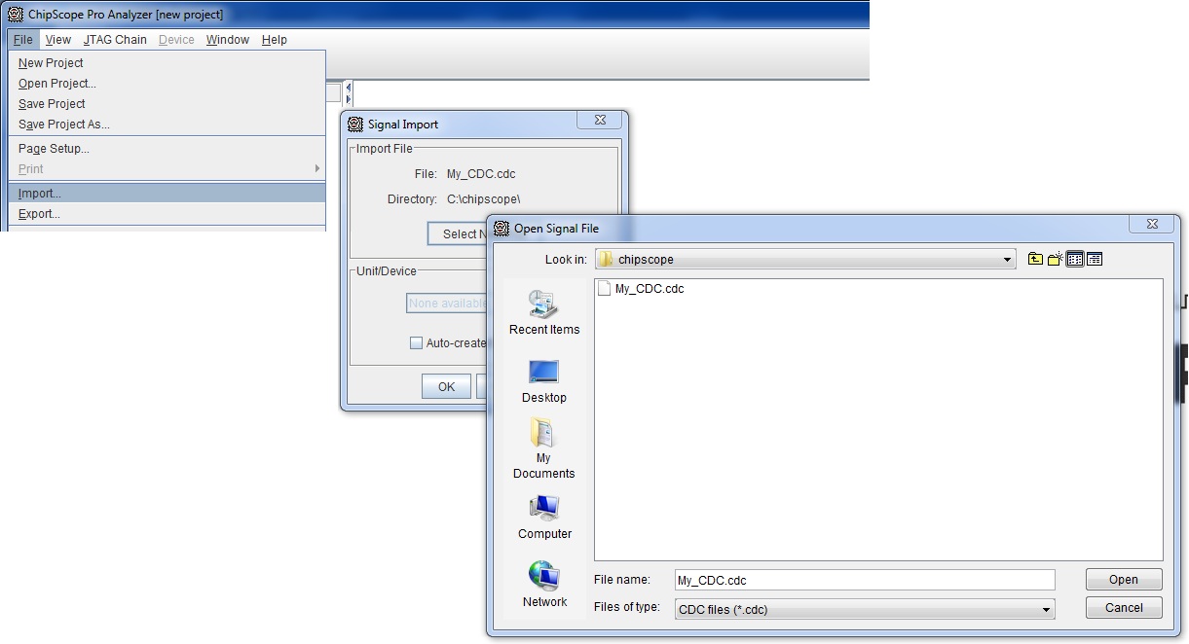Go to the Computer location
Image resolution: width=1189 pixels, height=644 pixels.
tap(544, 518)
